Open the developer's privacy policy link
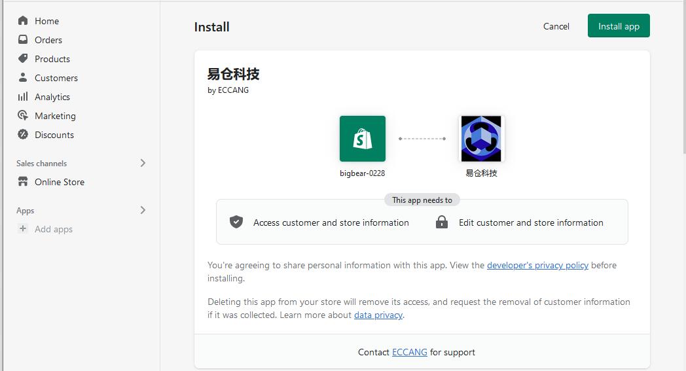This screenshot has width=686, height=371. (537, 265)
